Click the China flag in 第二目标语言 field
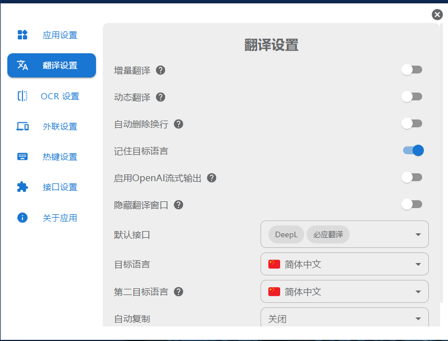 pos(274,292)
